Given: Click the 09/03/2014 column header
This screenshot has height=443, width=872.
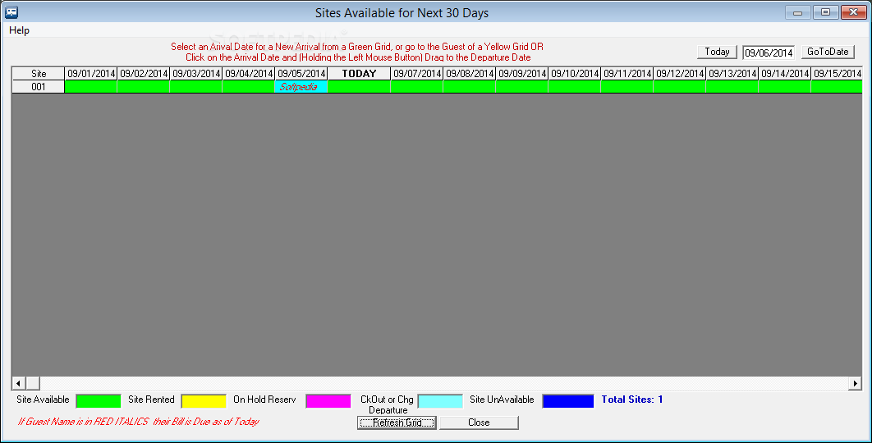Looking at the screenshot, I should click(195, 73).
